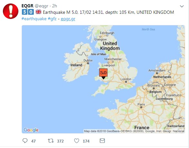Click the UK flag emoji
The image size is (189, 148).
point(38,12)
